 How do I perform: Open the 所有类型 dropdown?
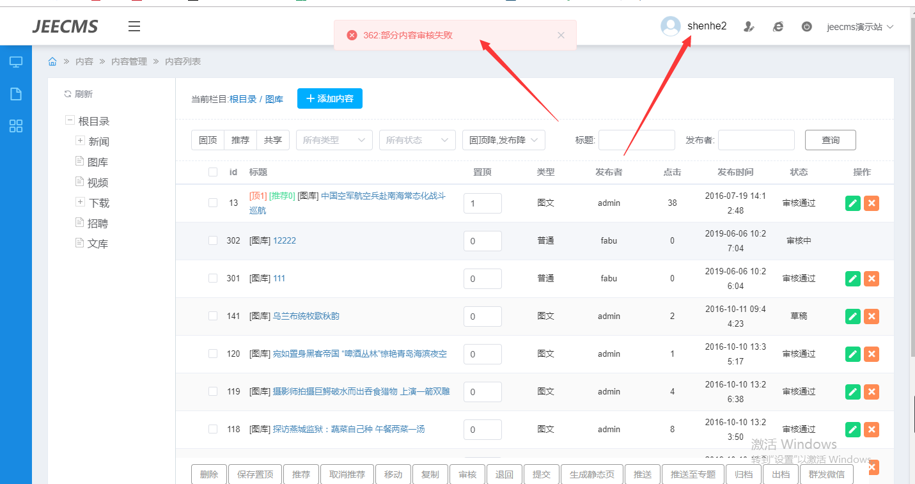click(x=334, y=140)
